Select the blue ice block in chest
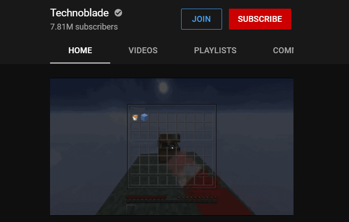The image size is (349, 222). 144,117
